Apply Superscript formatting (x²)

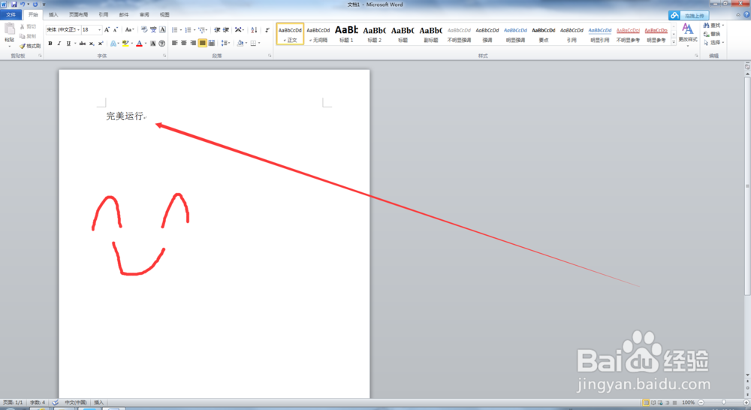click(x=101, y=44)
